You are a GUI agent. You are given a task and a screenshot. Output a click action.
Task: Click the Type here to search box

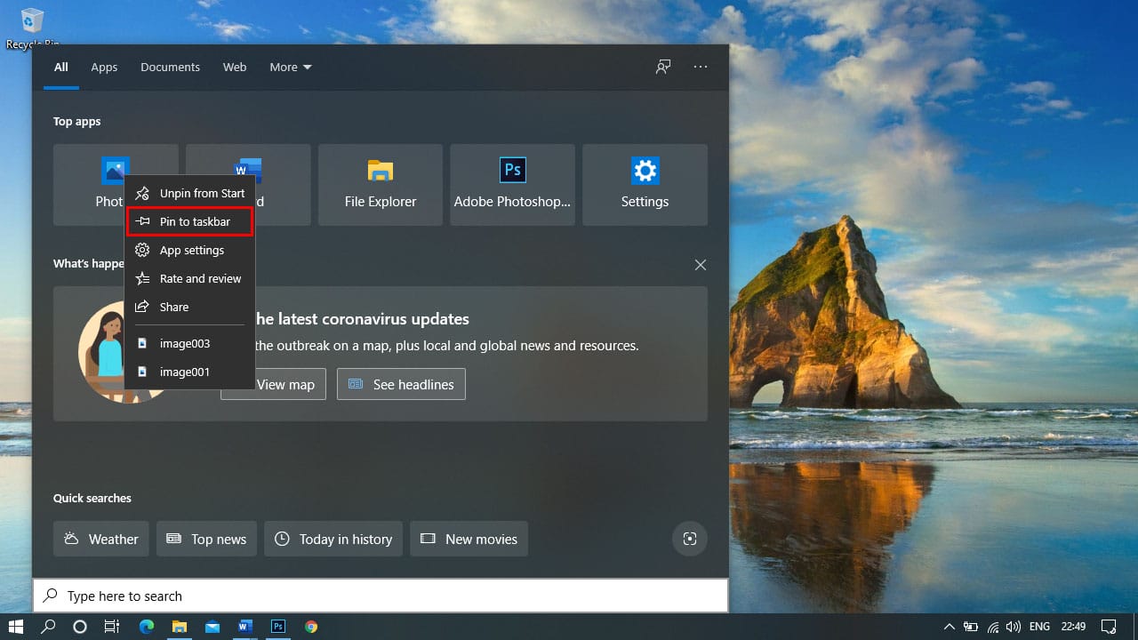pos(381,596)
